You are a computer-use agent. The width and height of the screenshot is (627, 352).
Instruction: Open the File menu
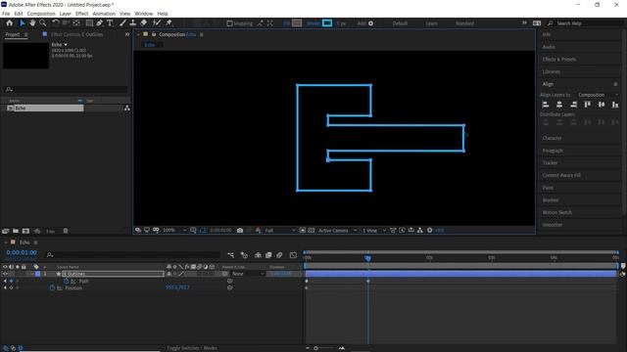tap(6, 14)
